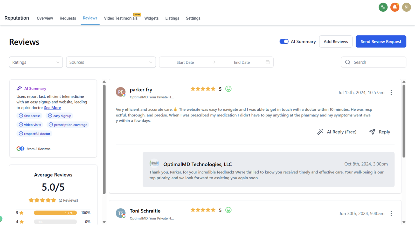Click Toni Schraitle's five-star rating
The height and width of the screenshot is (227, 415).
point(203,210)
